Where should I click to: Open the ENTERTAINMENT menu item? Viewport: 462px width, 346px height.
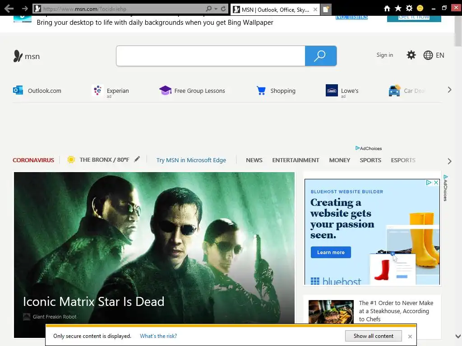point(296,160)
